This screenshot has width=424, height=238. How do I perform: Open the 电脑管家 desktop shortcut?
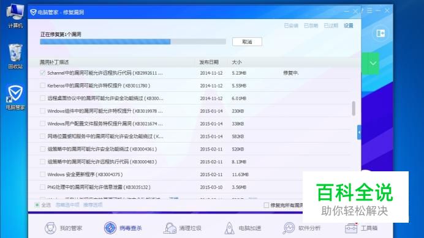[x=15, y=97]
